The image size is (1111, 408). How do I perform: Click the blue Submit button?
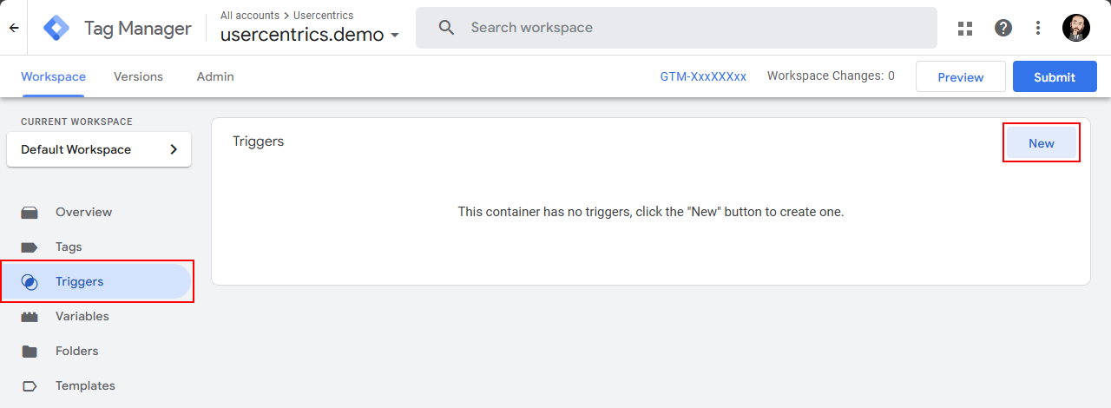(1055, 76)
